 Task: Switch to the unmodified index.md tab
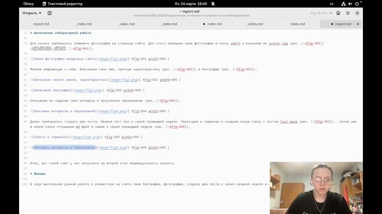[x=297, y=24]
